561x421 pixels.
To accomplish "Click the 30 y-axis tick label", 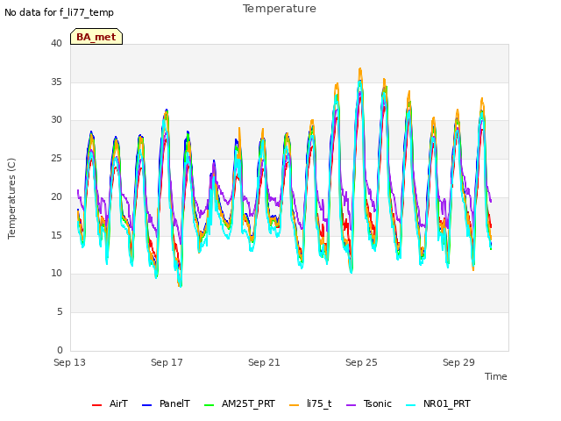I will (x=56, y=120).
